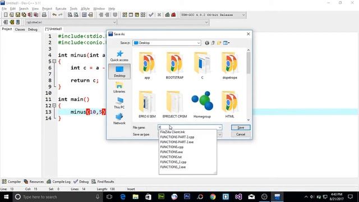The width and height of the screenshot is (359, 202).
Task: Select the [*] Untitled1 editor tab
Action: click(53, 29)
